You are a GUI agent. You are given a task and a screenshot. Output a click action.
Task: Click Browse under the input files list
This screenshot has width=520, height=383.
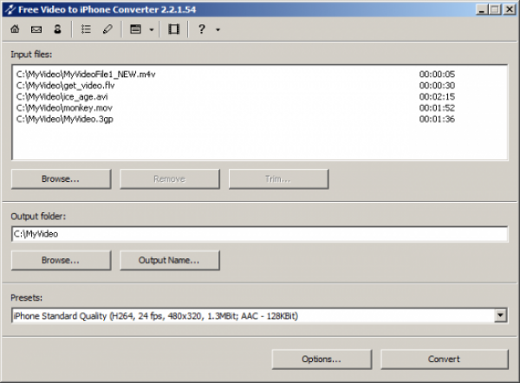tap(61, 179)
